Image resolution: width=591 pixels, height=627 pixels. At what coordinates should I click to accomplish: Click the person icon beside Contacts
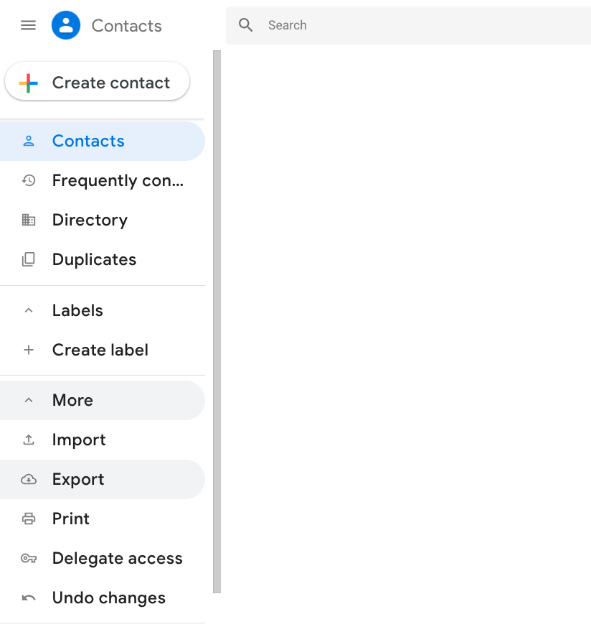pyautogui.click(x=29, y=141)
